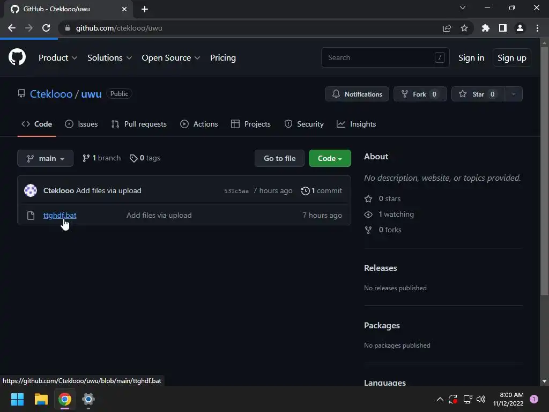The image size is (549, 412).
Task: Open the Actions tab
Action: [199, 124]
